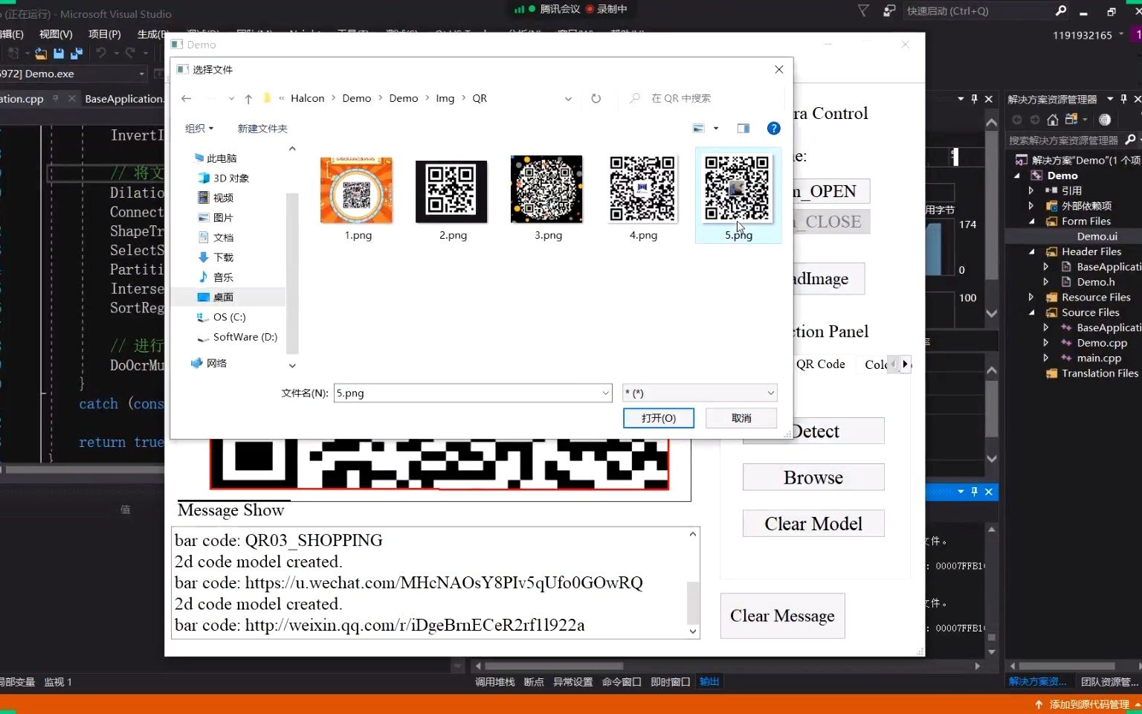Open 图片 folder in the navigation pane

point(223,217)
